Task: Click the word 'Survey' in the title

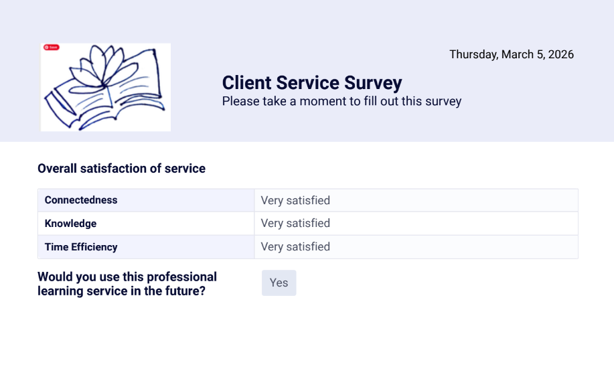Action: tap(373, 83)
